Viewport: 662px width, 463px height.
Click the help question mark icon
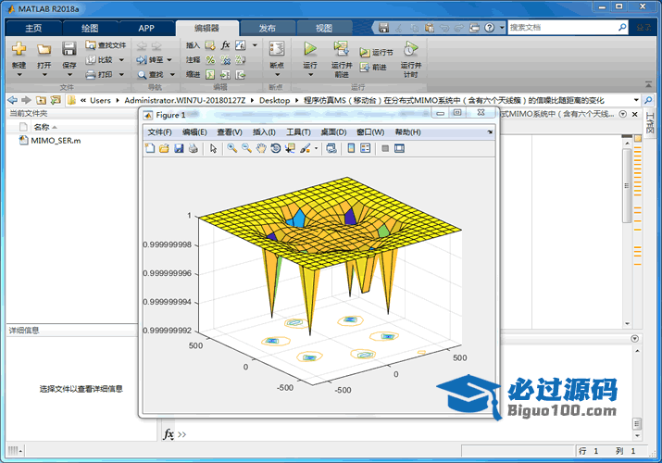tap(489, 28)
